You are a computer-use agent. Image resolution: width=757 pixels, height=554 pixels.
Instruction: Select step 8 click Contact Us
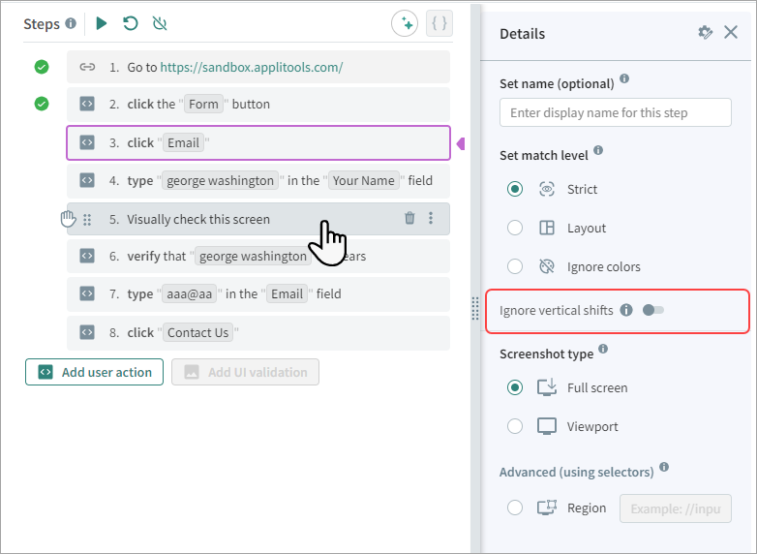pyautogui.click(x=257, y=332)
